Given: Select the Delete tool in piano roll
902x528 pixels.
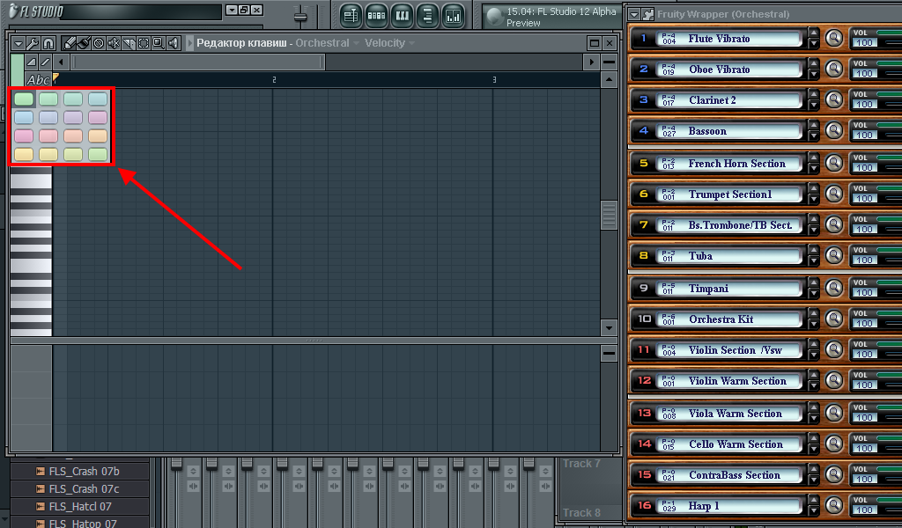Looking at the screenshot, I should tap(99, 43).
